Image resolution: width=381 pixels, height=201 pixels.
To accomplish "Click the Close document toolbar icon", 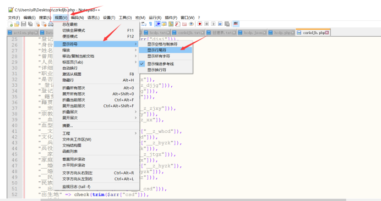I will click(x=37, y=24).
